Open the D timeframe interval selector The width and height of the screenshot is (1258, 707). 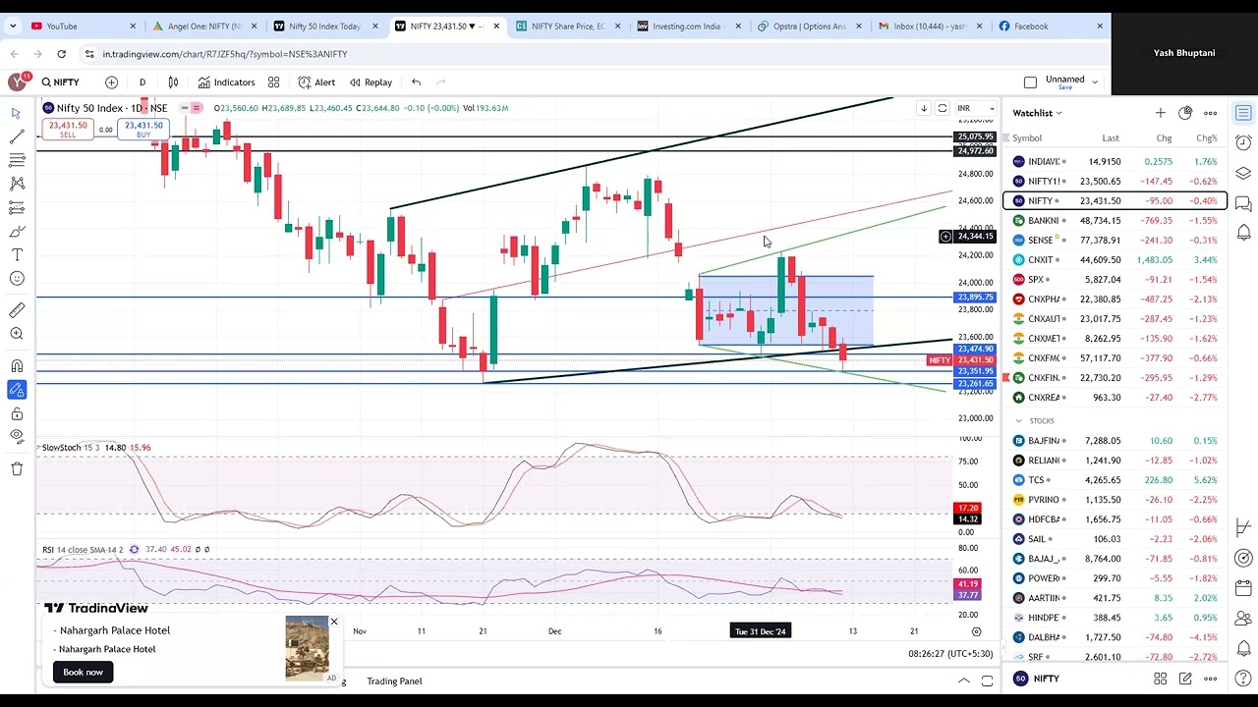(143, 82)
